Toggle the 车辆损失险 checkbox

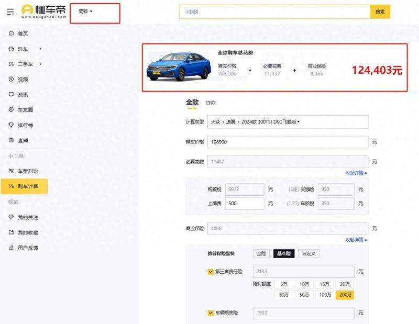[211, 313]
